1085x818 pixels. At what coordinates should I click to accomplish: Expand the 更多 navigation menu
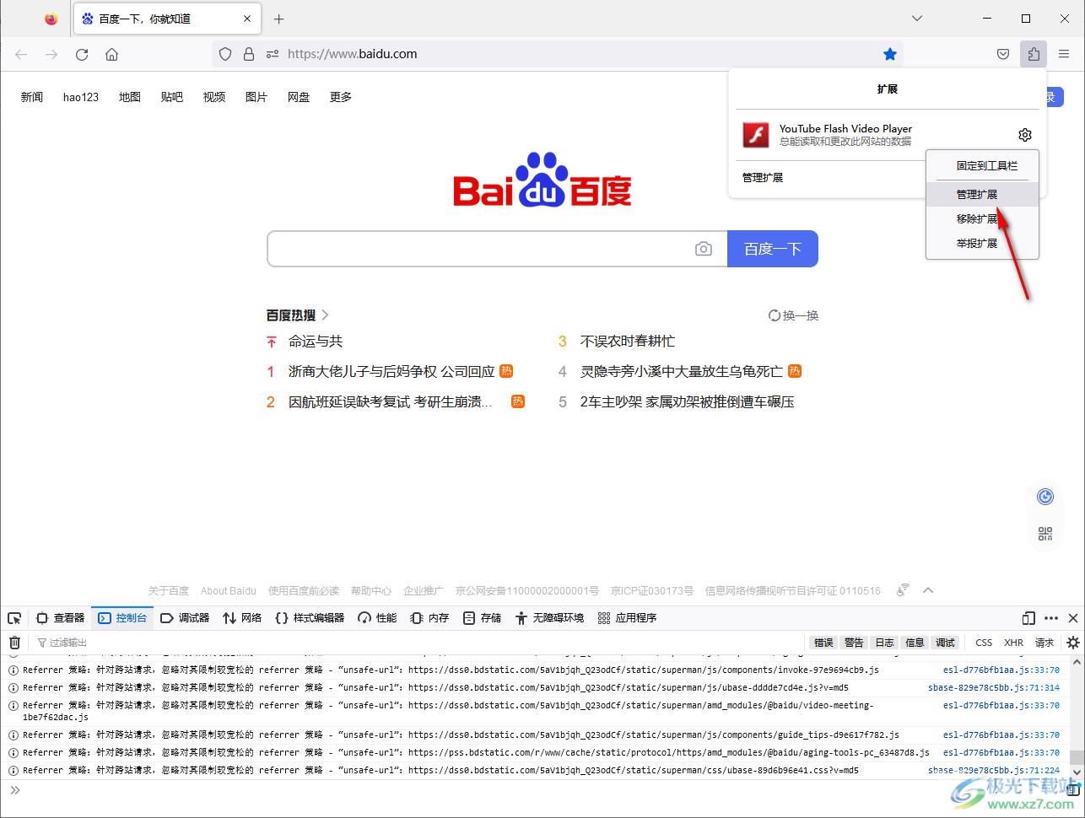pyautogui.click(x=341, y=97)
